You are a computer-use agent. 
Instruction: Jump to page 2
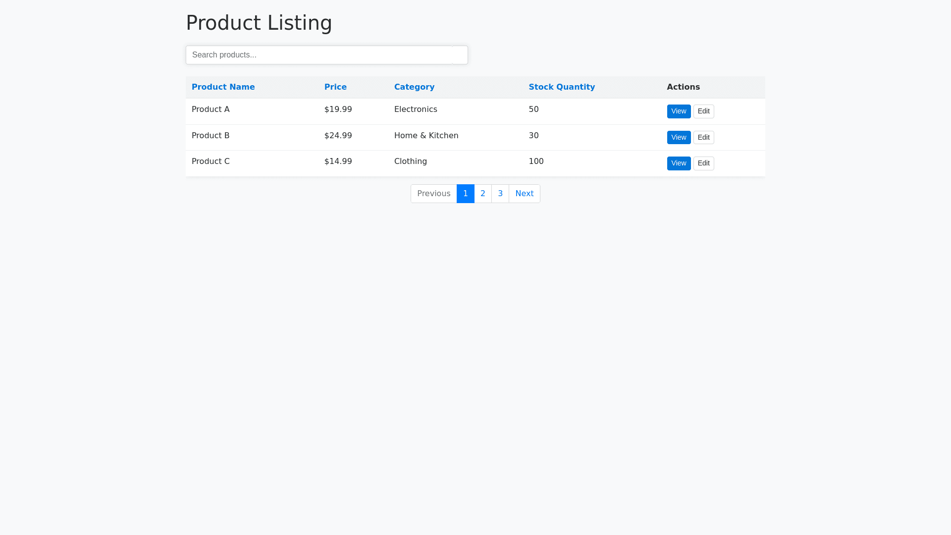pos(482,194)
